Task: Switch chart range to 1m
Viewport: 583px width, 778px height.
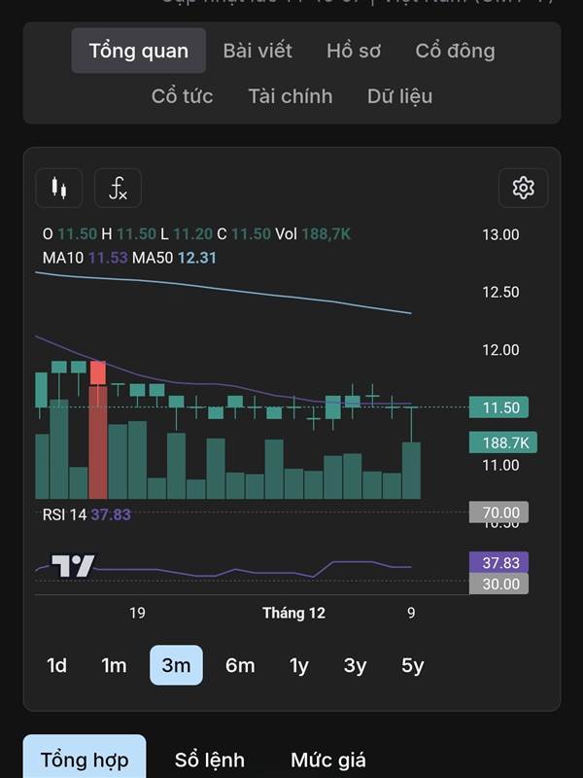Action: [x=114, y=665]
